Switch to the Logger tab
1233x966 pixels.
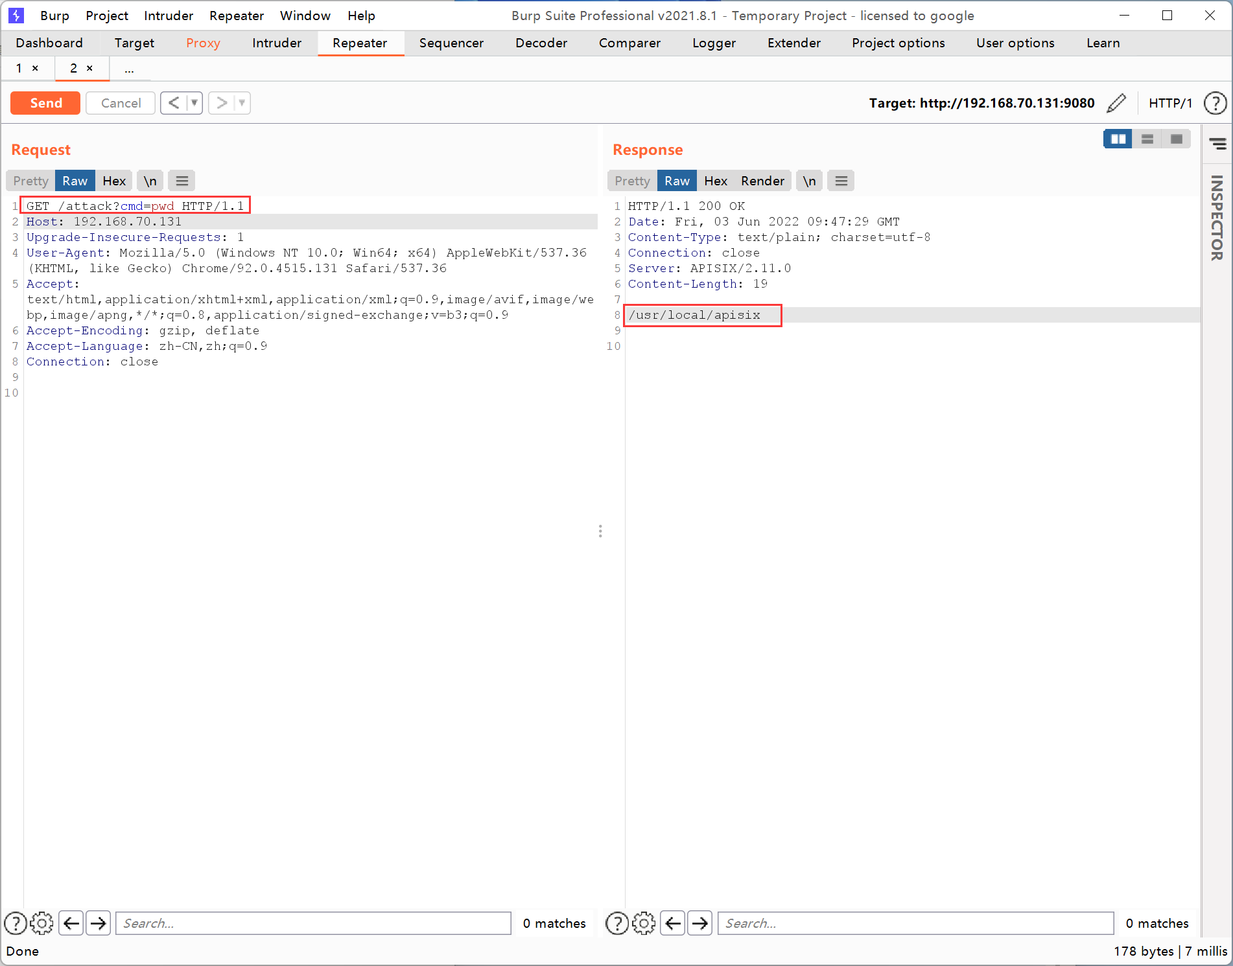click(x=714, y=43)
